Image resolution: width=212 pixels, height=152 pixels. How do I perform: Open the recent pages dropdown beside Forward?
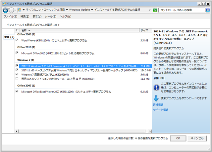click(x=16, y=10)
